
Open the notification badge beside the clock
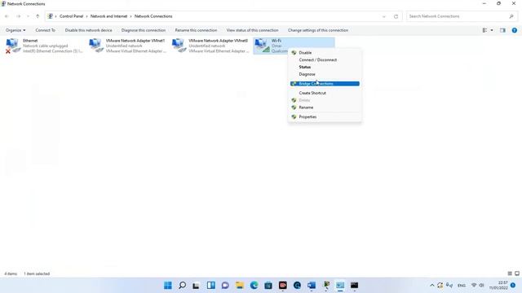point(513,286)
